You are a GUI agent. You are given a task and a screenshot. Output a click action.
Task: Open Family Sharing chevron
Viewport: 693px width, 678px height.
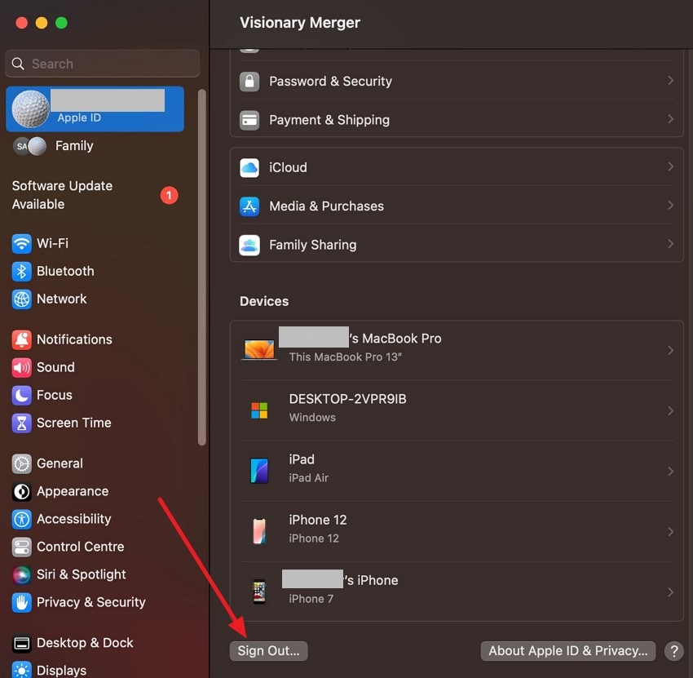pyautogui.click(x=670, y=244)
